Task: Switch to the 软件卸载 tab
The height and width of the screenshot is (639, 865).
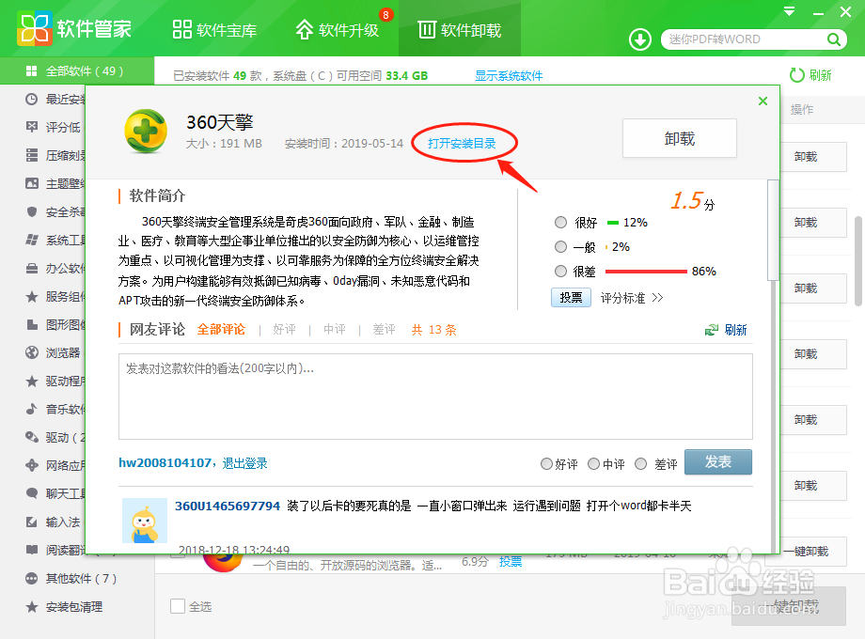Action: click(460, 29)
